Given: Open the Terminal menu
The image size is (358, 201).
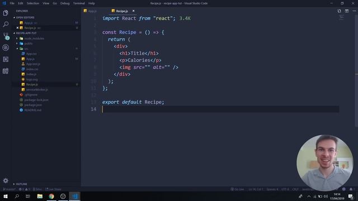Looking at the screenshot, I should (79, 3).
